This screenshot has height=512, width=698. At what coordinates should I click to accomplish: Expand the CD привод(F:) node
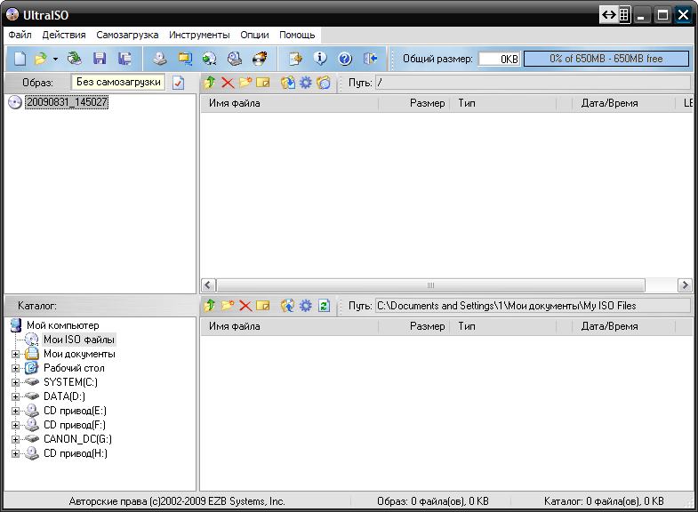16,425
